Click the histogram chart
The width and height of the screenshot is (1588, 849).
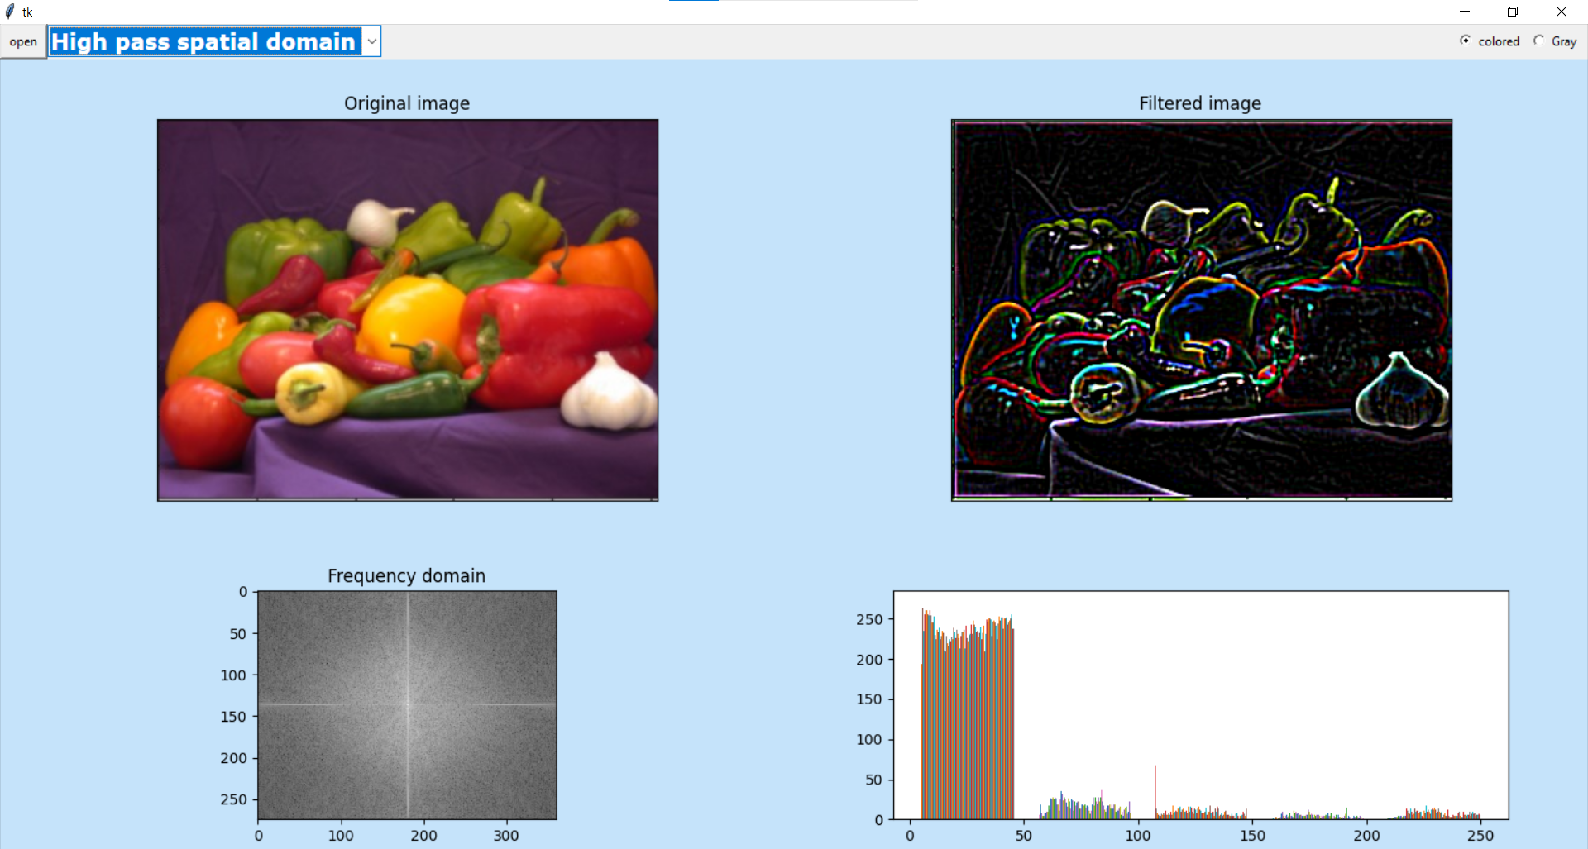click(x=1201, y=705)
